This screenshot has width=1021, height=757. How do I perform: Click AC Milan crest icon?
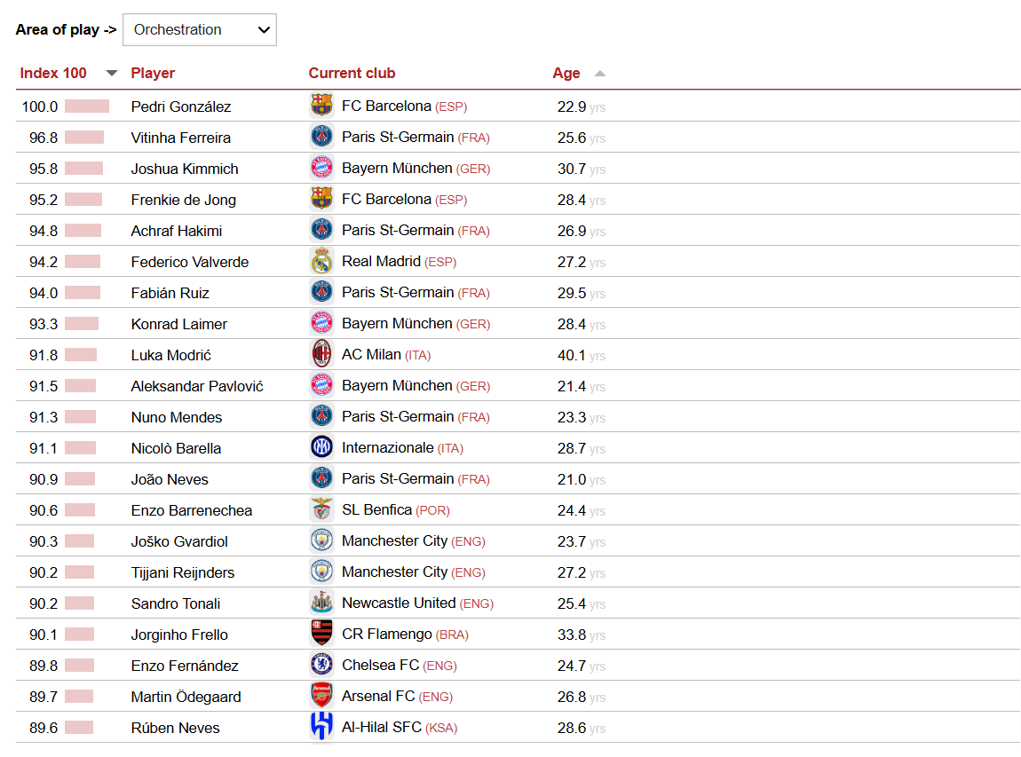click(321, 354)
